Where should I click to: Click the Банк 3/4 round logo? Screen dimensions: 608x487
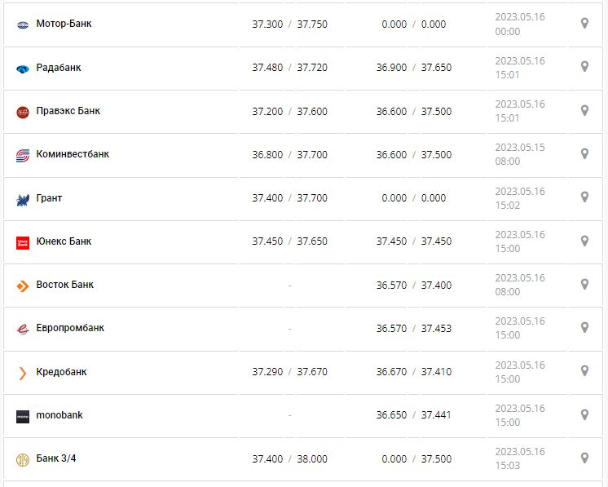pyautogui.click(x=23, y=459)
